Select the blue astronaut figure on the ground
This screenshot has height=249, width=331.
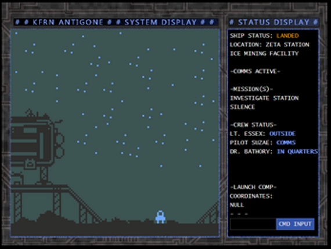click(160, 217)
